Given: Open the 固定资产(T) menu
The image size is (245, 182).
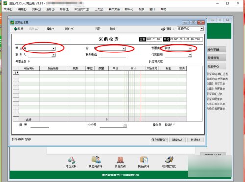Looking at the screenshot, I should pyautogui.click(x=82, y=9).
